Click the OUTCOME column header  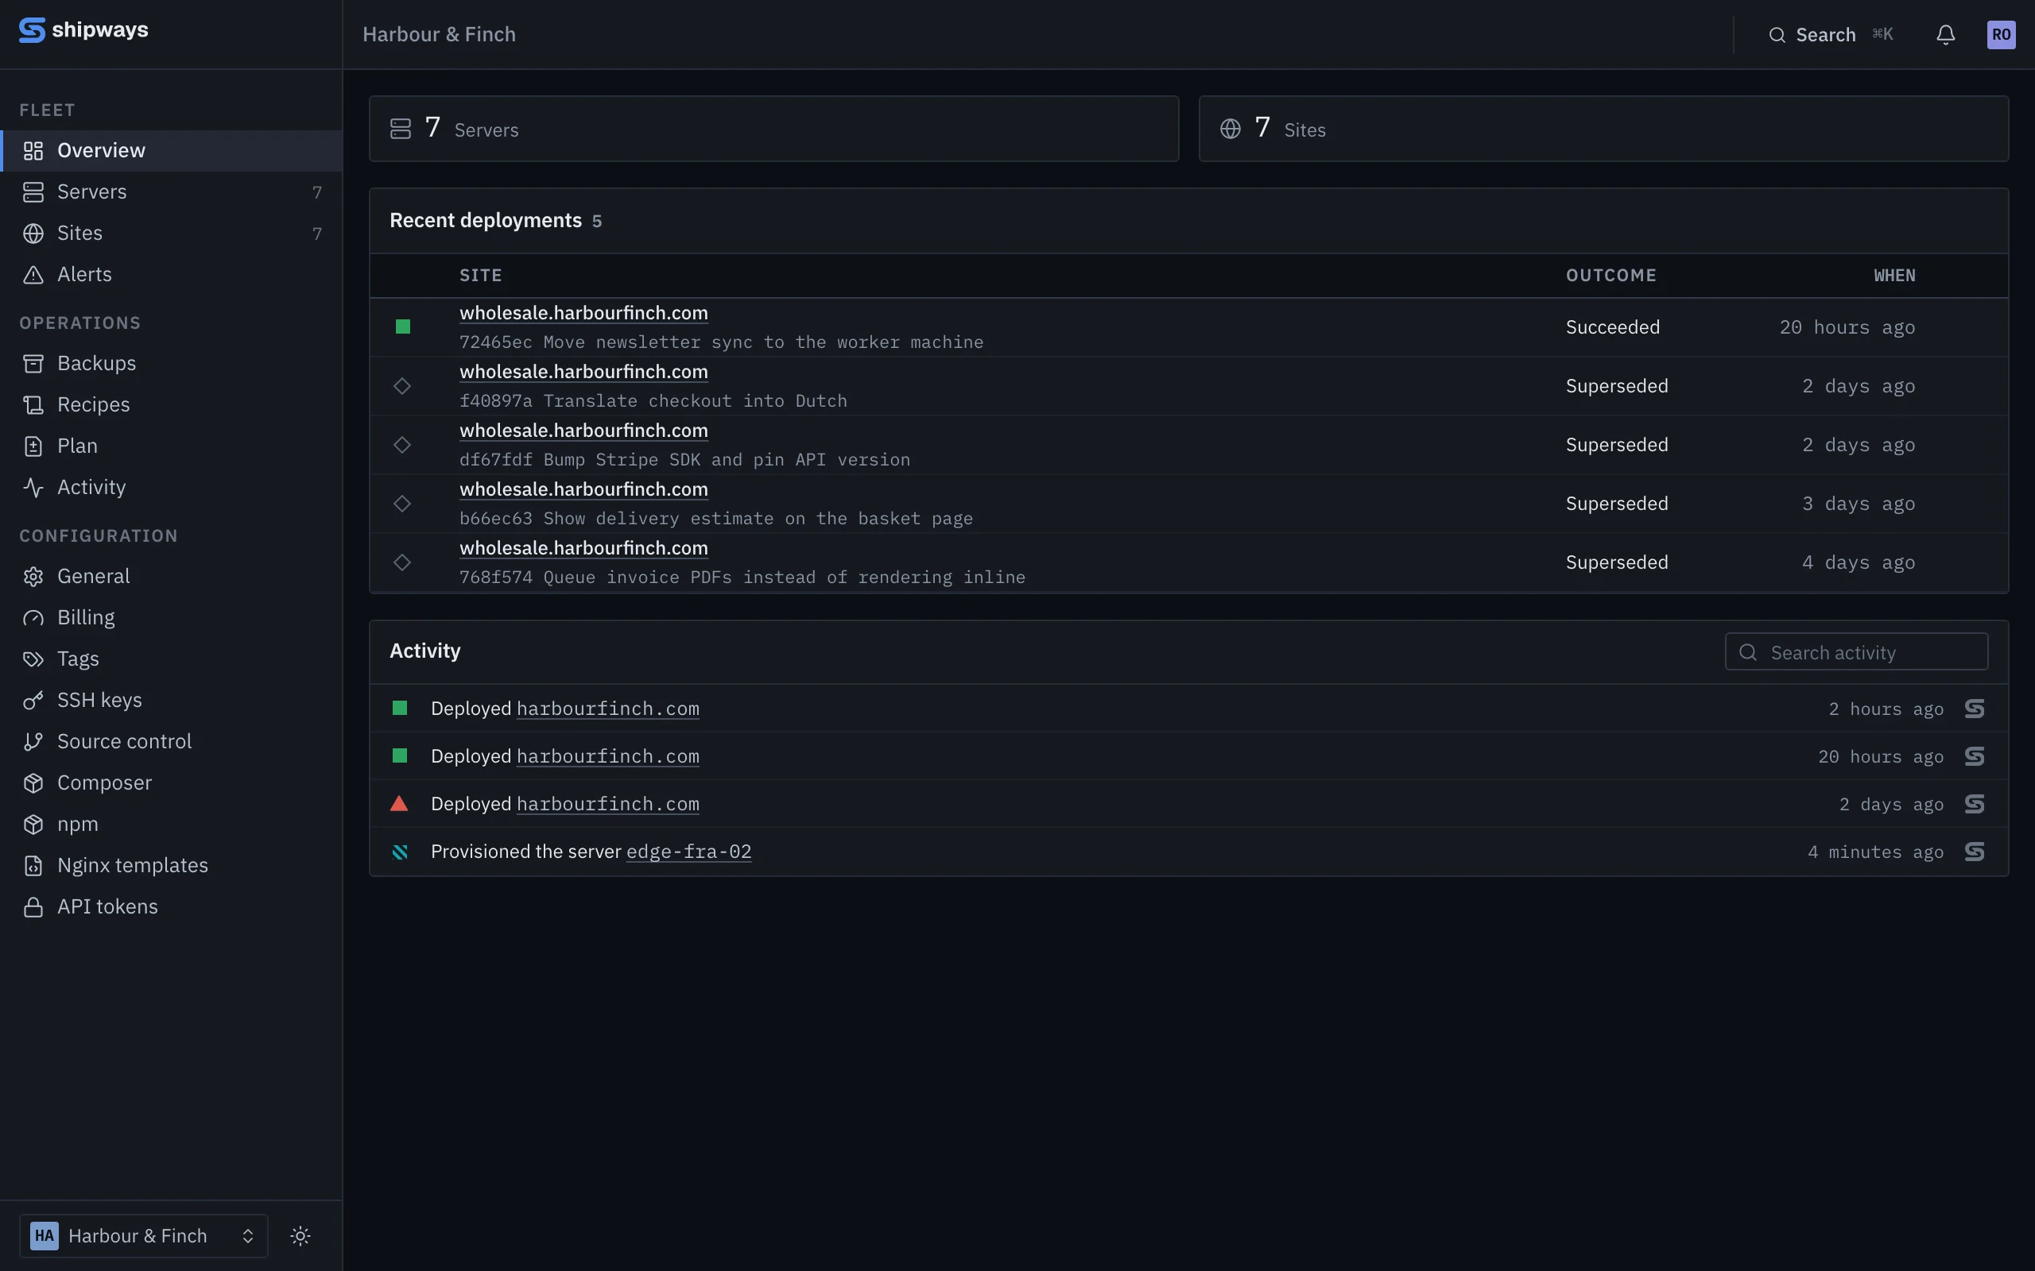coord(1611,276)
